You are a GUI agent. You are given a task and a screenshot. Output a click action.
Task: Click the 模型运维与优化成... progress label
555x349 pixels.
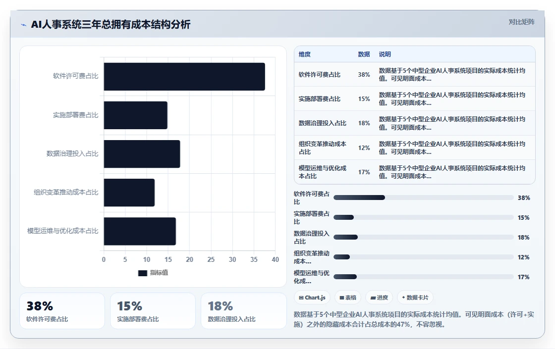point(312,277)
